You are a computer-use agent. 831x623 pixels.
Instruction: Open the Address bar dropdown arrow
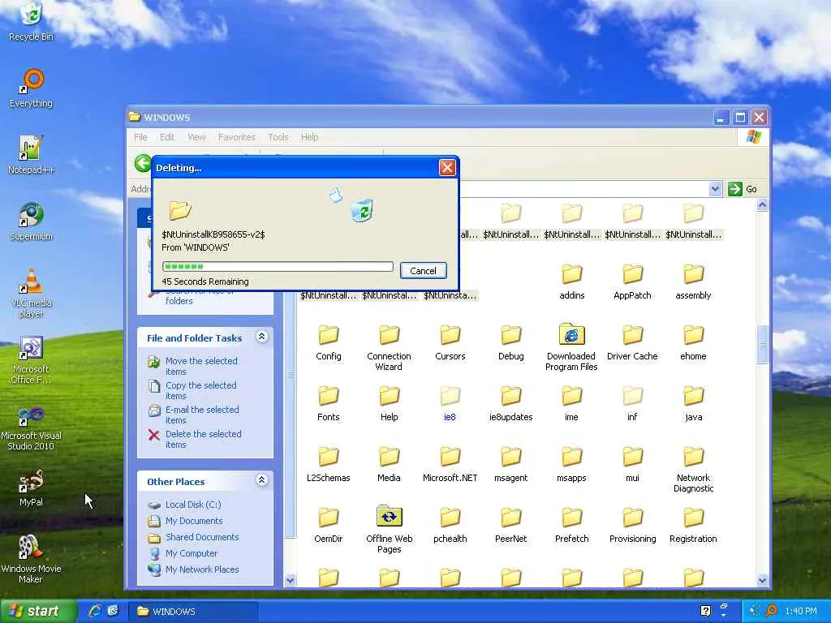click(x=715, y=188)
